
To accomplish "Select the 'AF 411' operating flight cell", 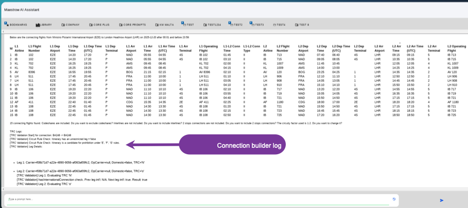I will click(x=204, y=102).
